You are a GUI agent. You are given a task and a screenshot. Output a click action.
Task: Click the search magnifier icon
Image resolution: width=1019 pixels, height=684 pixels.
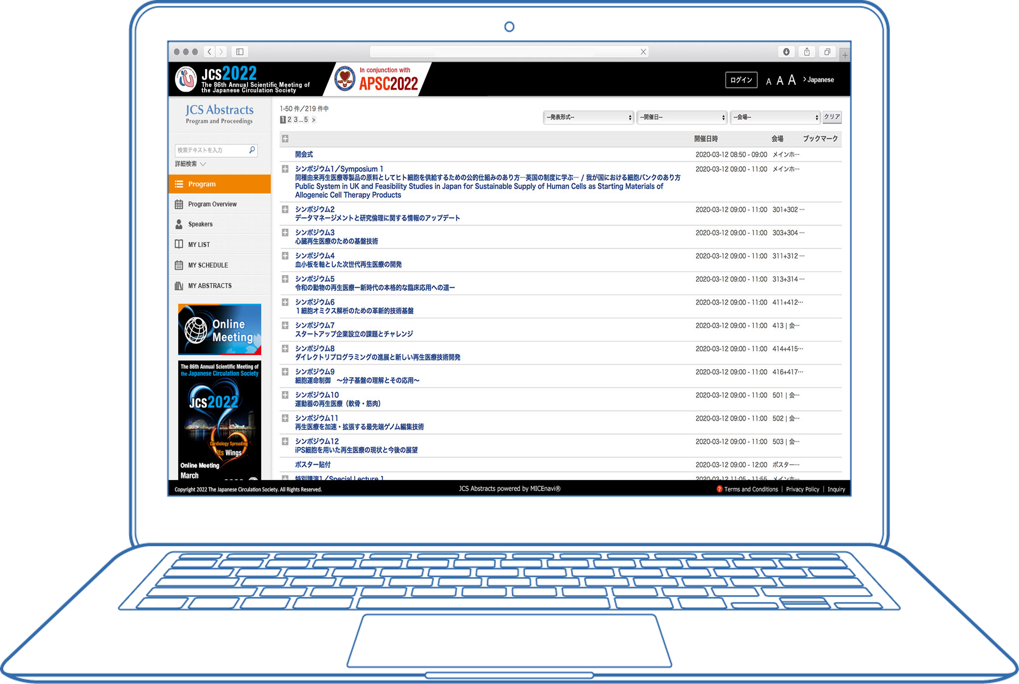click(252, 150)
